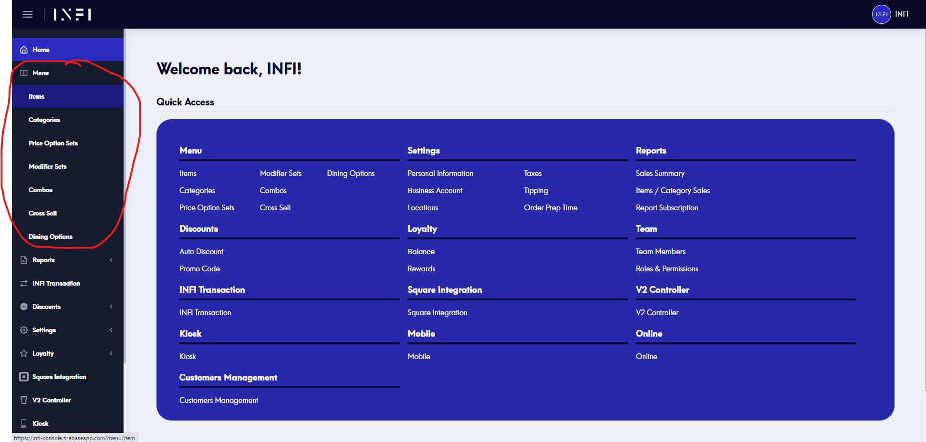
Task: Click the sidebar vertical scrollbar
Action: pos(125,195)
